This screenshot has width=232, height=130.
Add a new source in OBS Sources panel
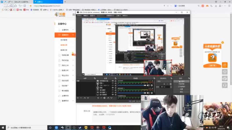(x=98, y=98)
